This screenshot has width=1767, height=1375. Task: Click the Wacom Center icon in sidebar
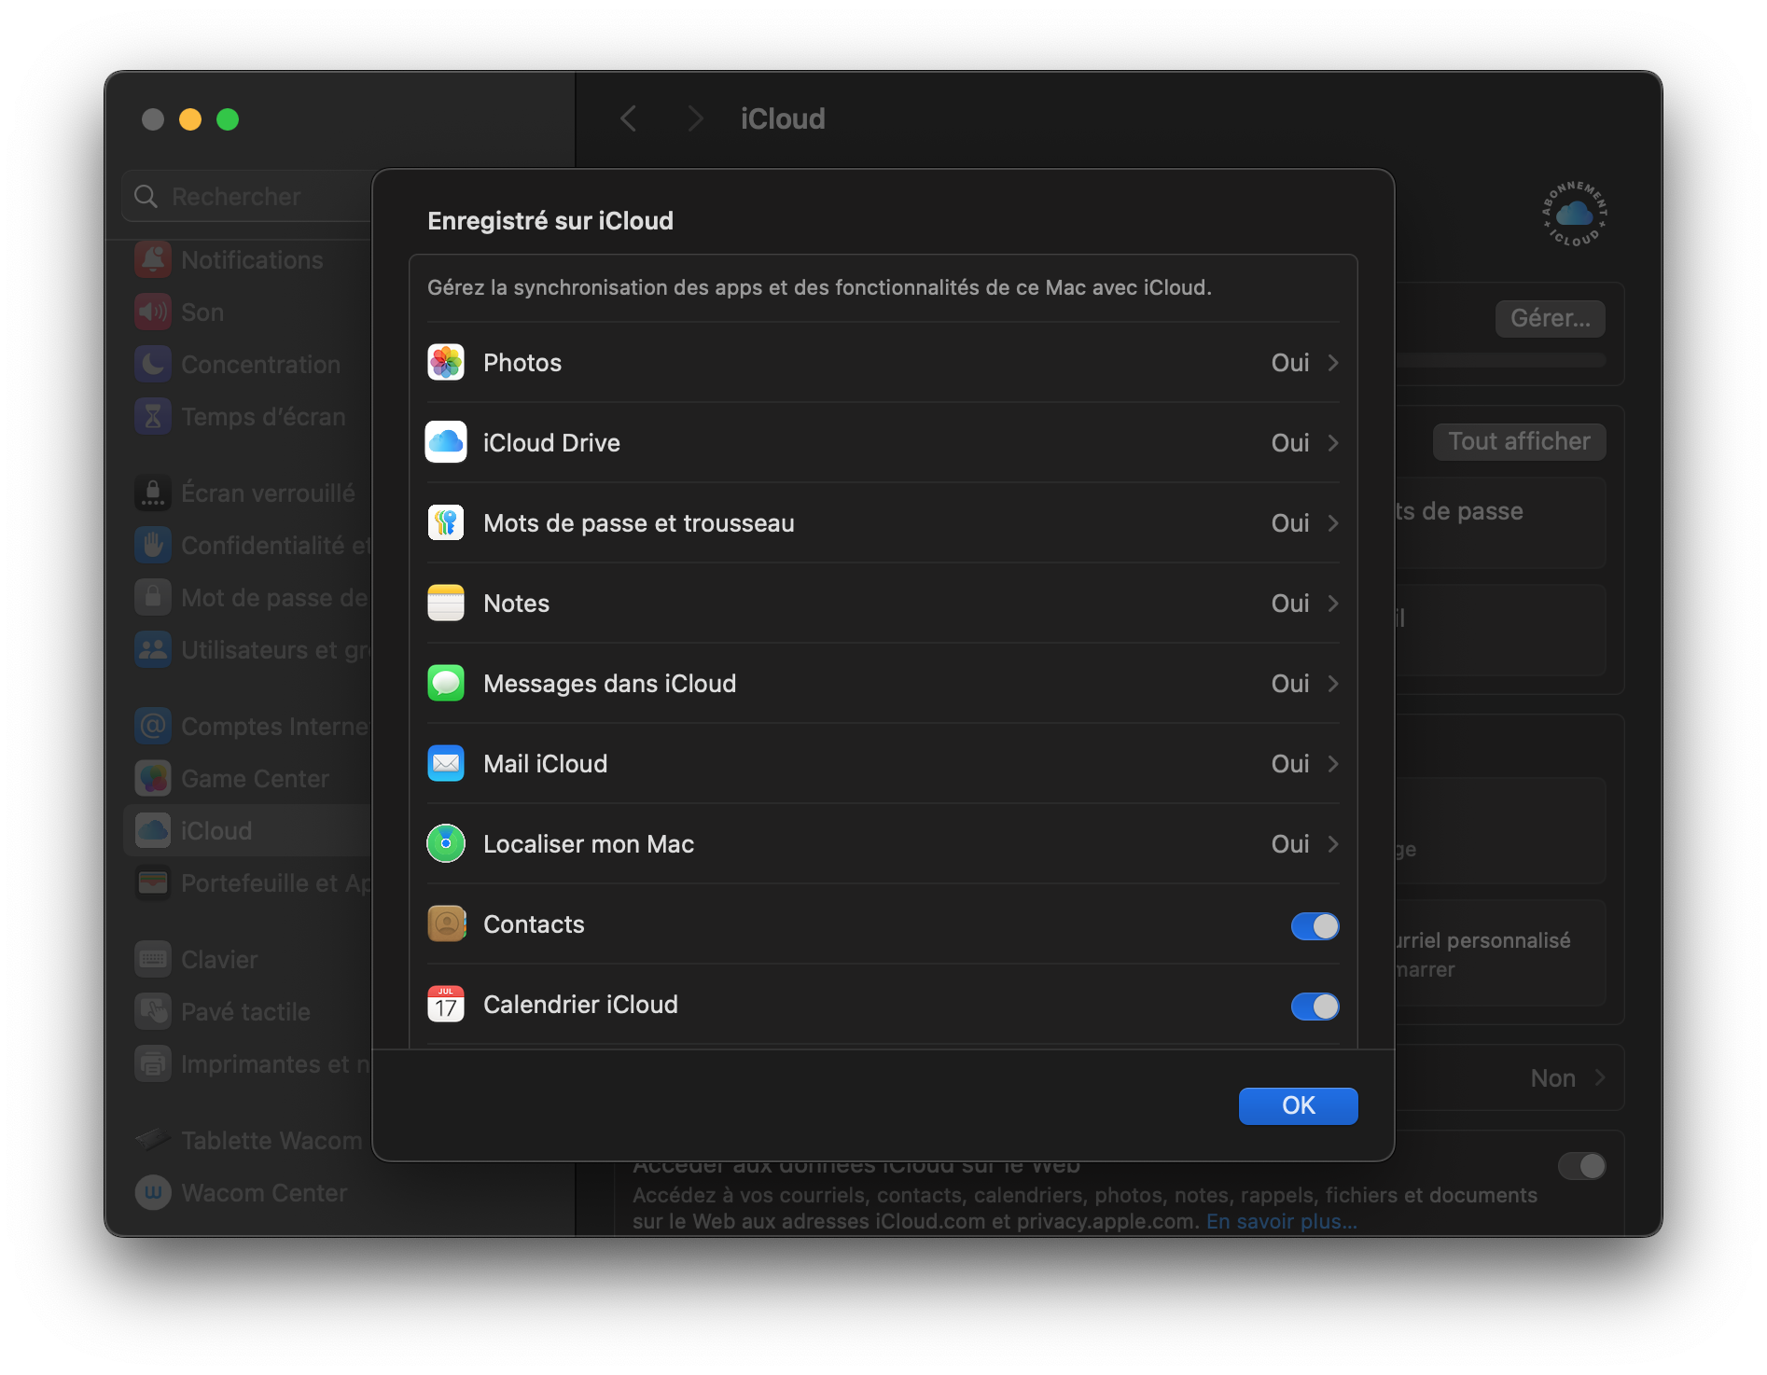pyautogui.click(x=153, y=1193)
